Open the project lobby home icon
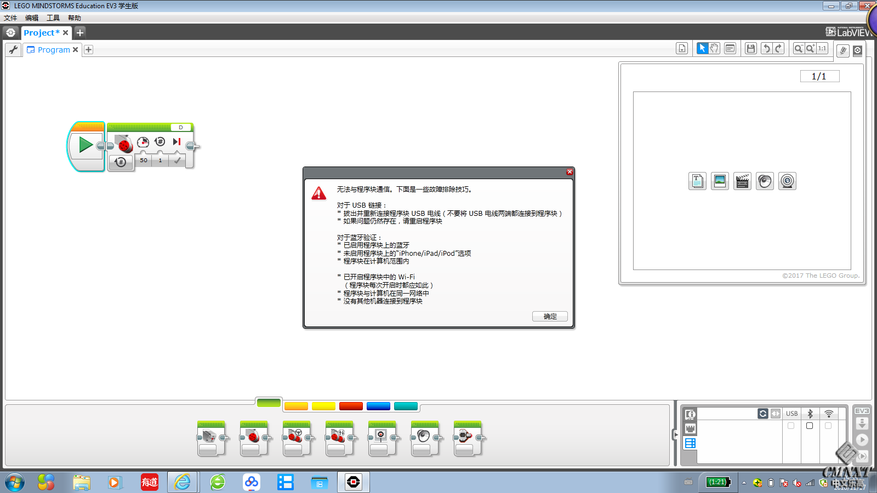The height and width of the screenshot is (493, 877). pos(10,32)
